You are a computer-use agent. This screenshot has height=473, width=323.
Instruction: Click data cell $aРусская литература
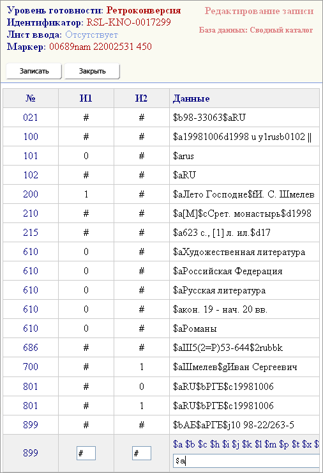coord(244,290)
